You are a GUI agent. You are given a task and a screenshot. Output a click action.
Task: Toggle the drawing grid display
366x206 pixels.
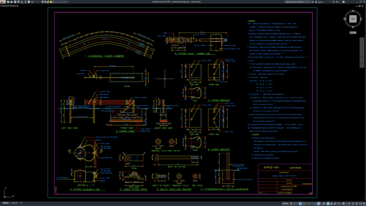pyautogui.click(x=291, y=204)
